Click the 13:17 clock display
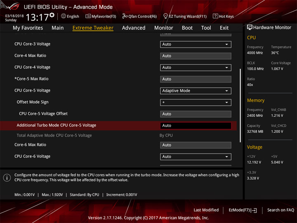 tap(37, 17)
